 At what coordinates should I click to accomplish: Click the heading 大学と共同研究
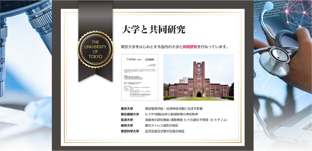coord(153,30)
